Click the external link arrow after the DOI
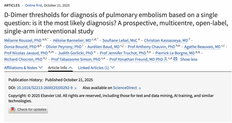Image resolution: width=232 pixels, height=123 pixels. [x=75, y=88]
